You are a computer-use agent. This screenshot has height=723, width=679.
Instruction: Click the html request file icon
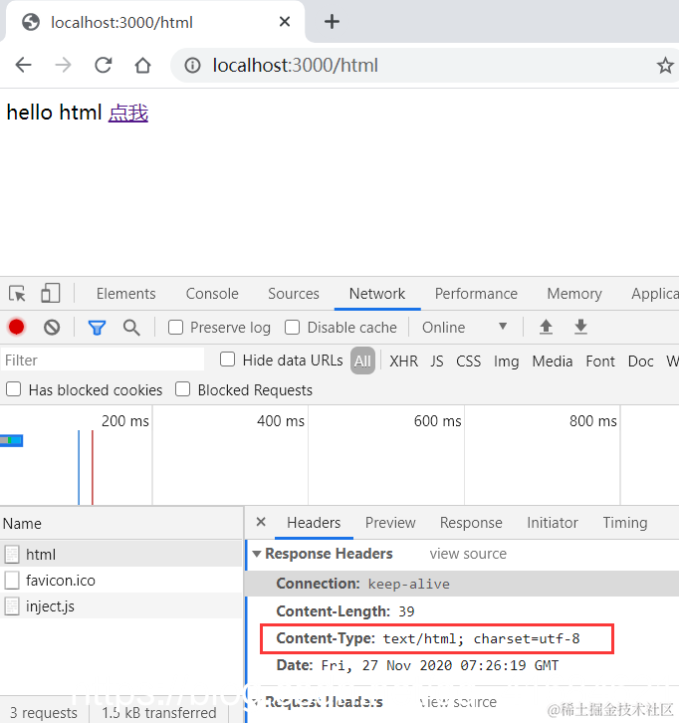[12, 555]
